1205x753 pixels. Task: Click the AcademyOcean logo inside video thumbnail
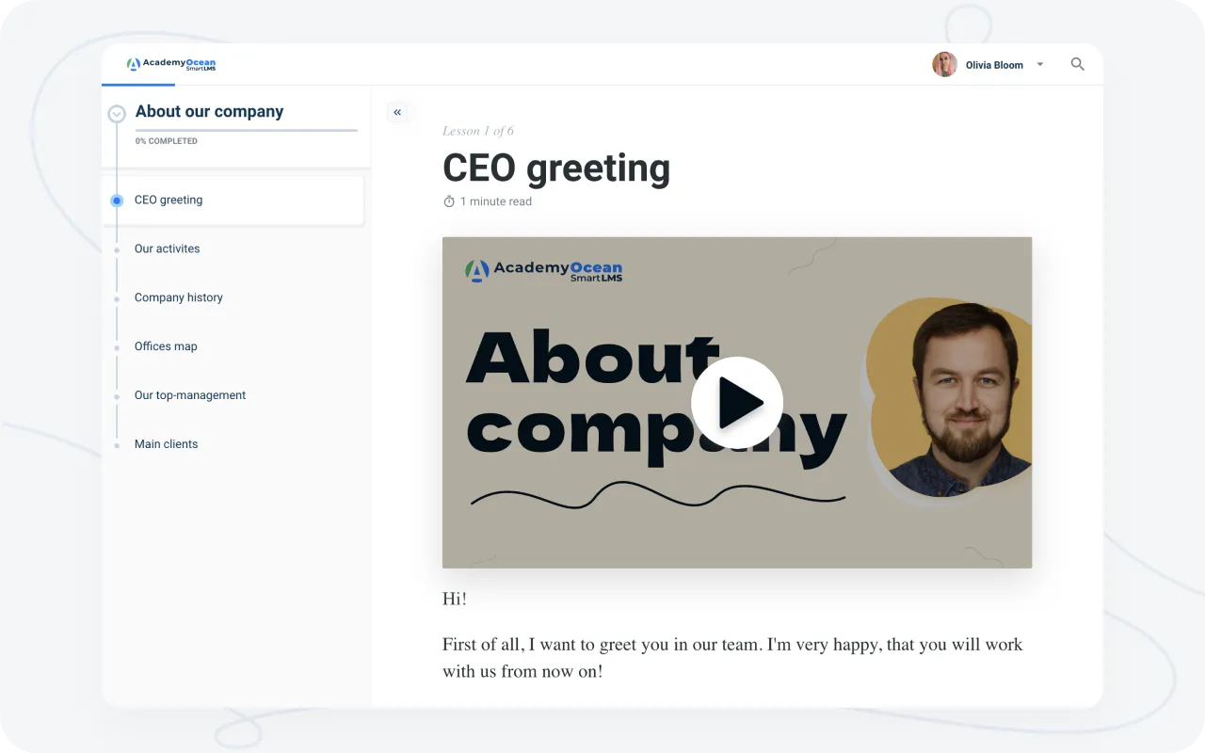tap(544, 271)
